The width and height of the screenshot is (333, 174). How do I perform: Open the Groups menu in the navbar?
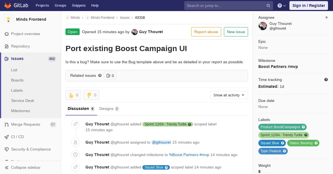[x=60, y=6]
